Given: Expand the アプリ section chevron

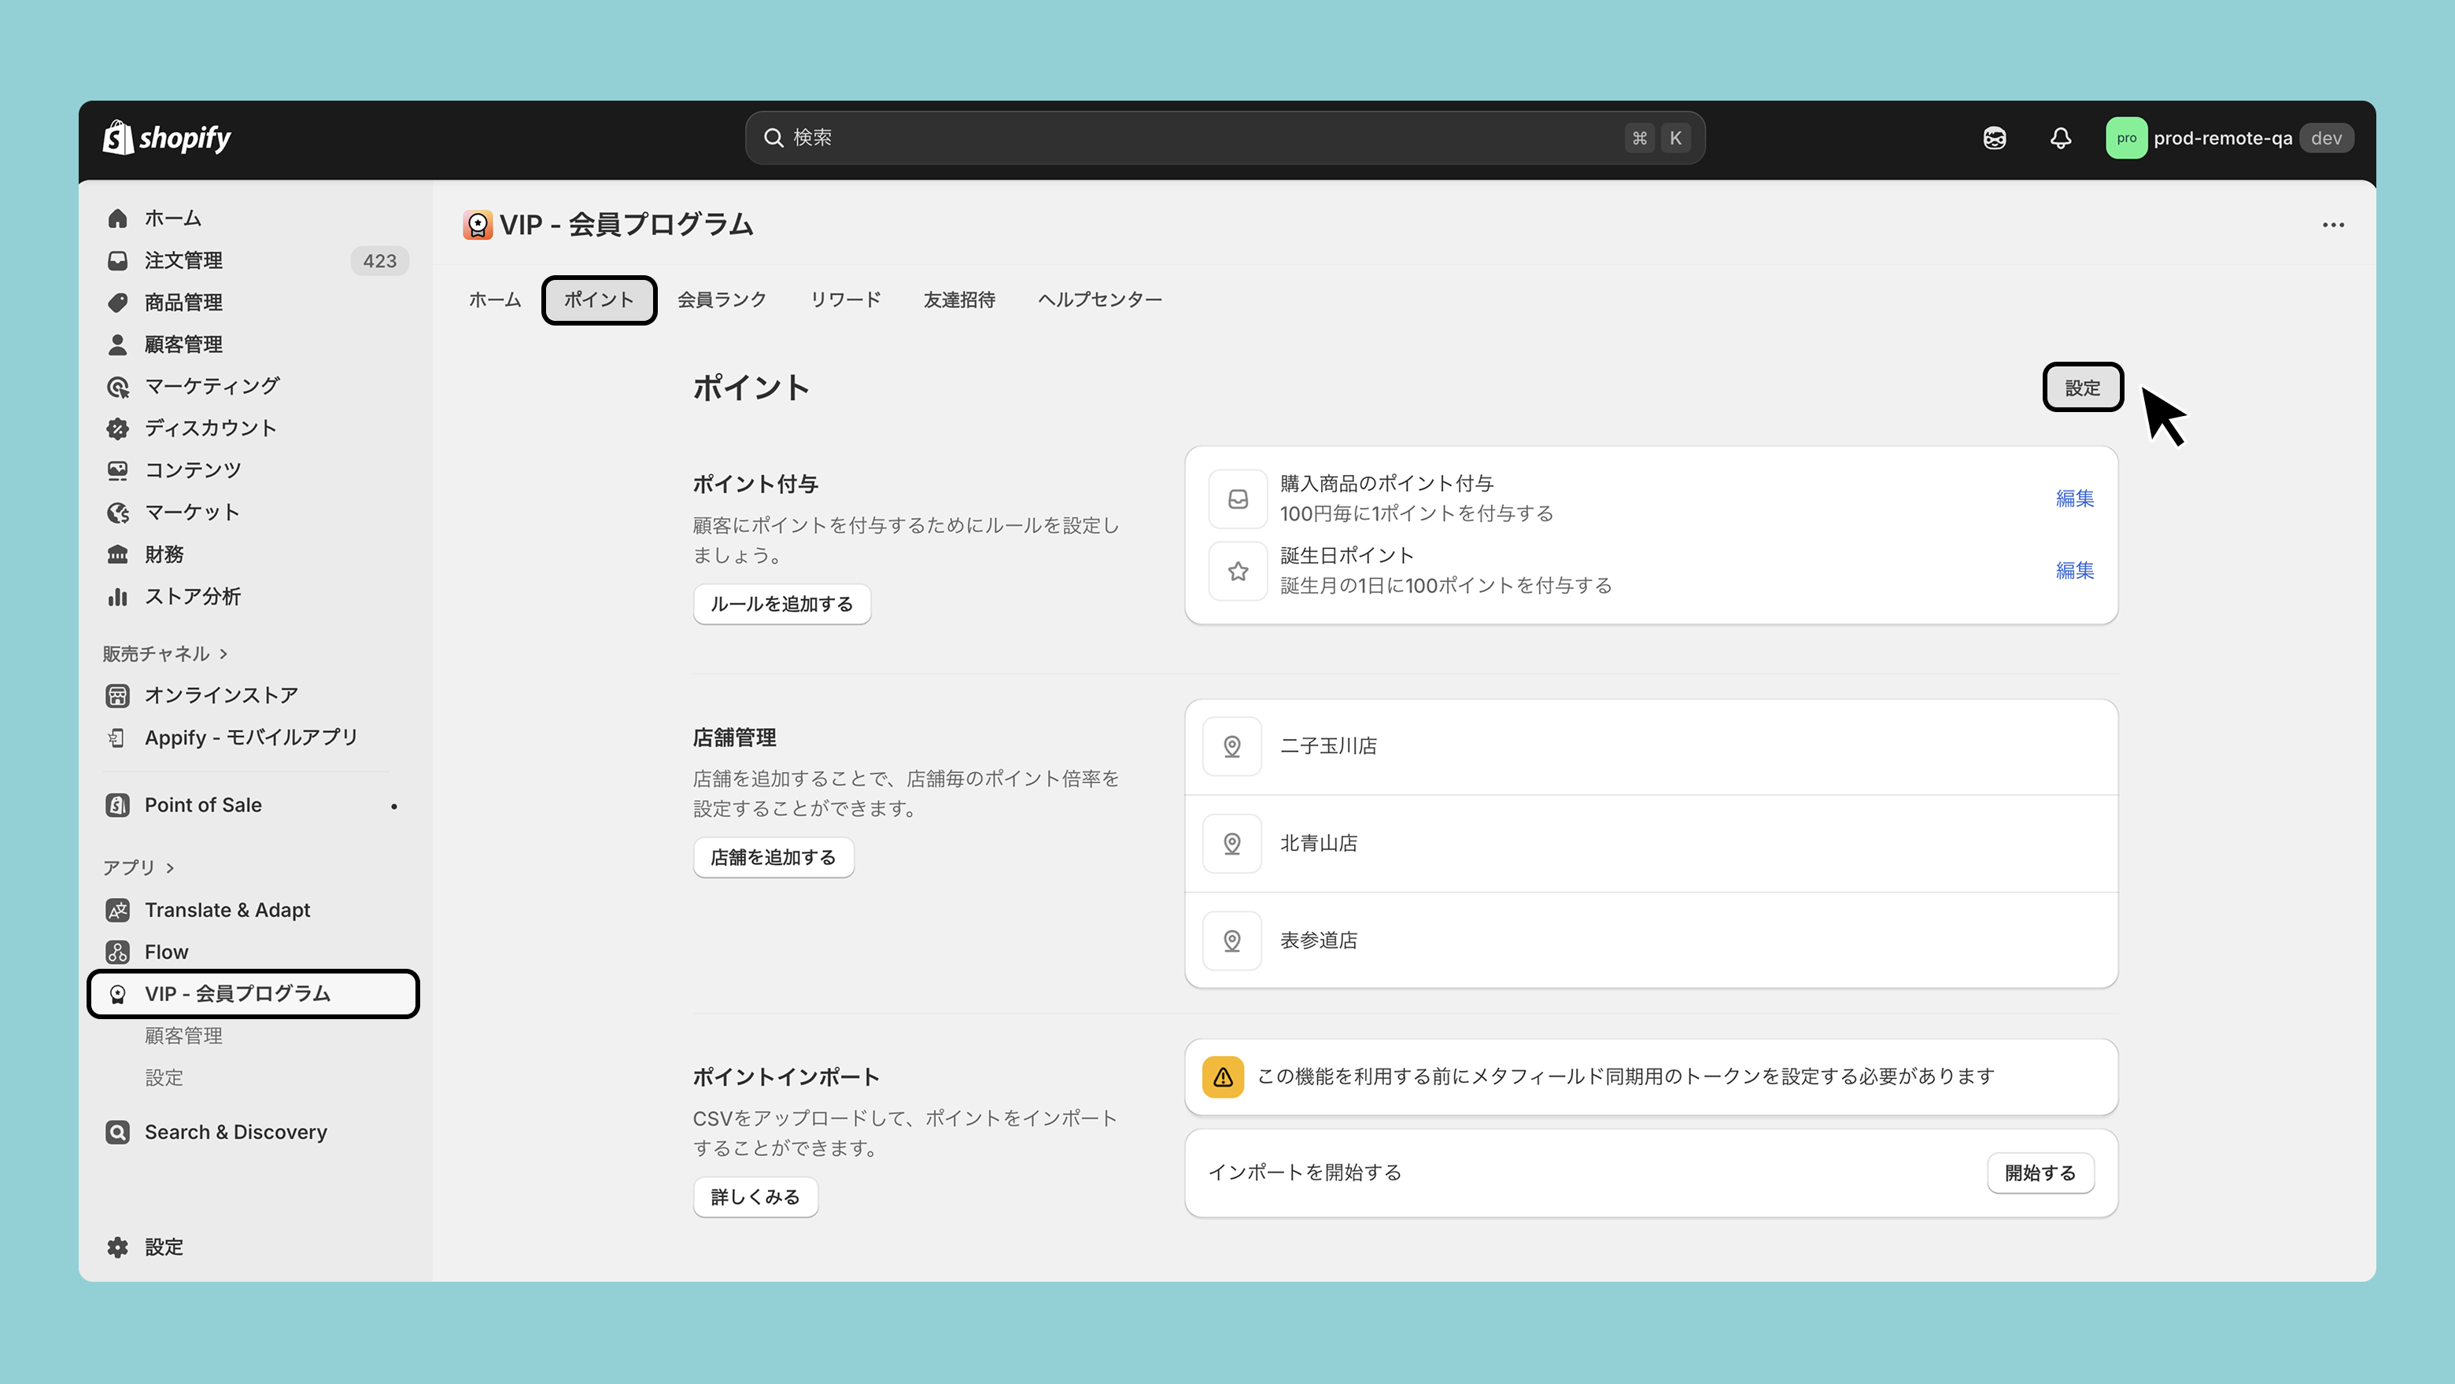Looking at the screenshot, I should [170, 867].
